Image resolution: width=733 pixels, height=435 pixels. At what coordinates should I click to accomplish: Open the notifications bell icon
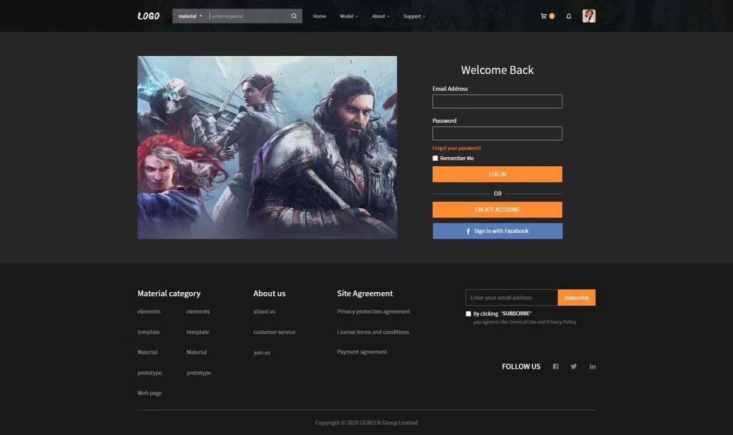tap(568, 16)
